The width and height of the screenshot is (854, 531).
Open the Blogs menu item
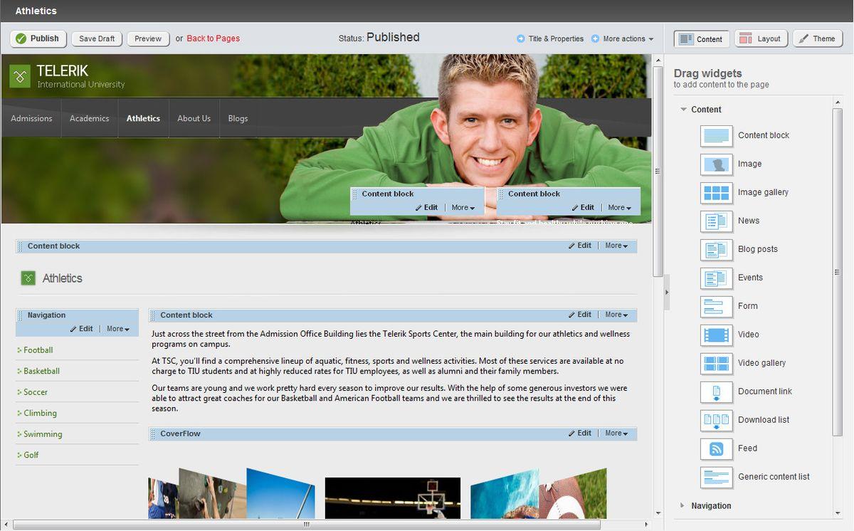(238, 118)
